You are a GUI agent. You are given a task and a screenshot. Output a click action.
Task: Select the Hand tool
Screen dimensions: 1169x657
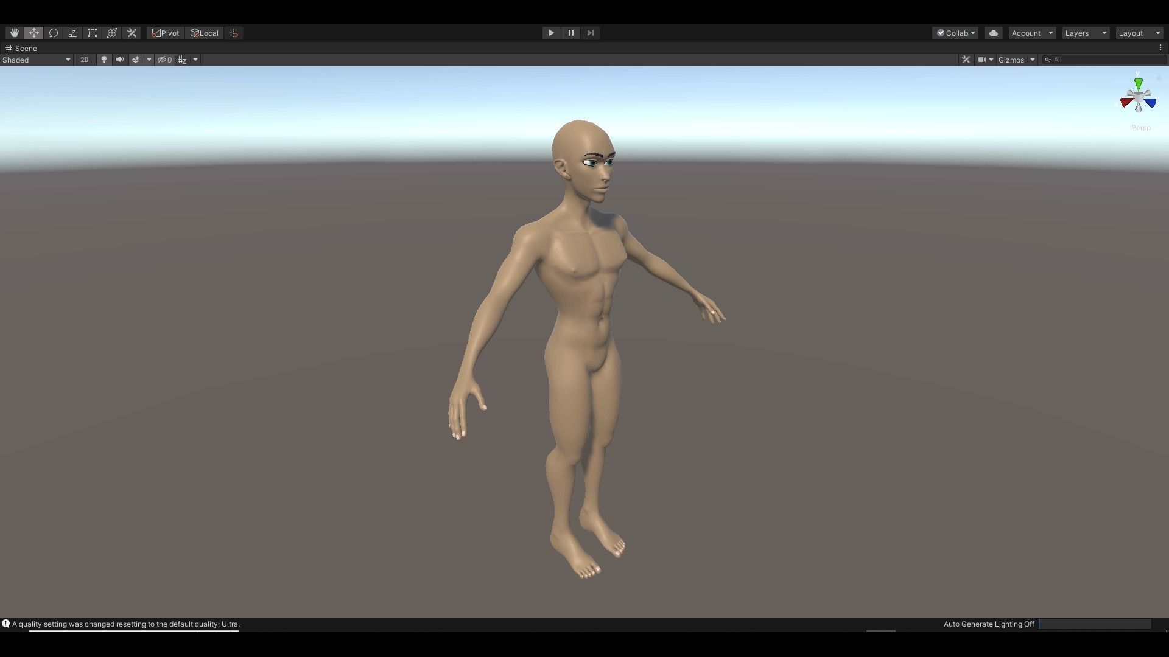tap(14, 33)
